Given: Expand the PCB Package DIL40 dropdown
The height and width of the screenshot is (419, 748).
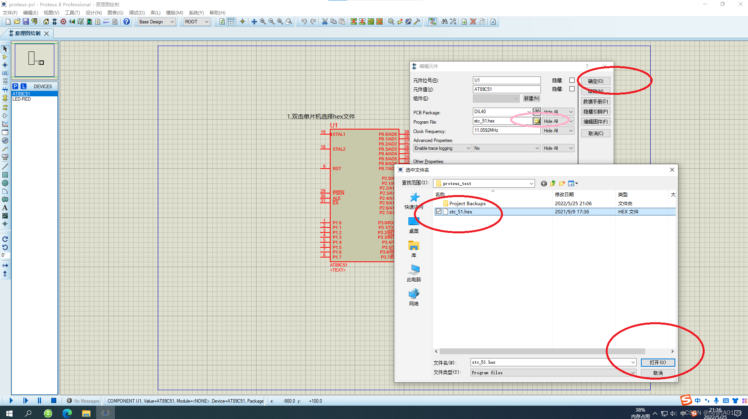Looking at the screenshot, I should [529, 112].
